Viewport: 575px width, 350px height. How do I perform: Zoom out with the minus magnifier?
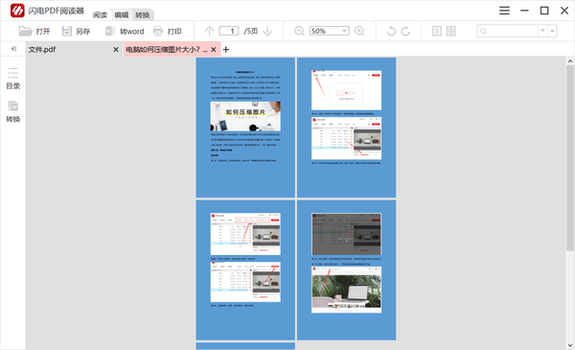pyautogui.click(x=299, y=32)
